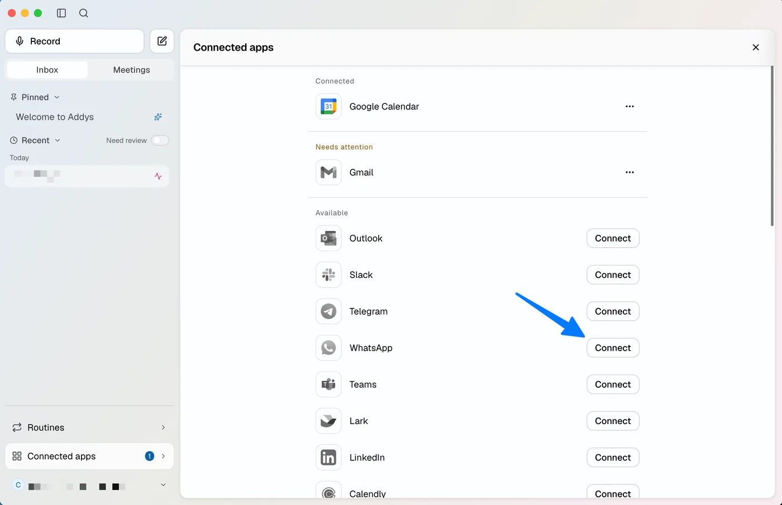
Task: Connect the LinkedIn app
Action: 613,458
